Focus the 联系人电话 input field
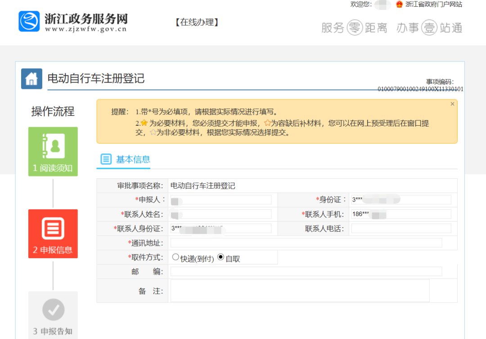486x339 pixels. pyautogui.click(x=400, y=229)
